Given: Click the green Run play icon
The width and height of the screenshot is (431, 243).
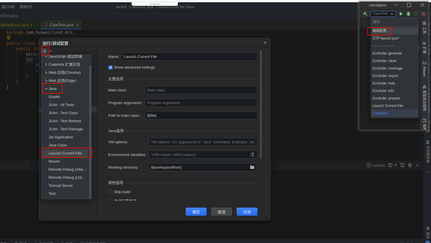Looking at the screenshot, I should tap(401, 14).
